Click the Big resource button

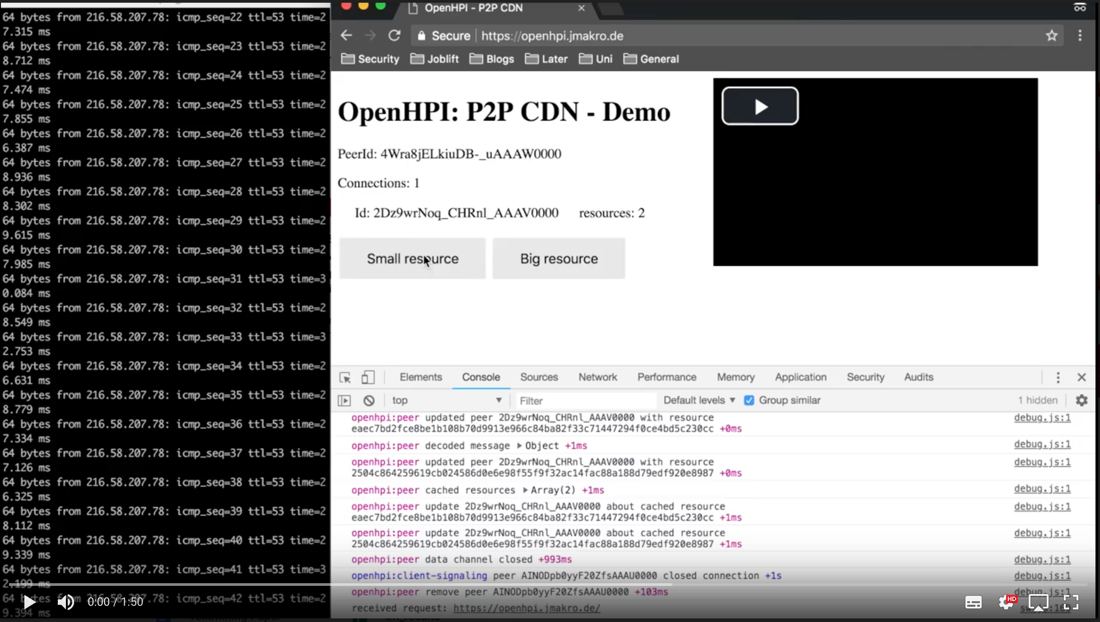coord(559,259)
